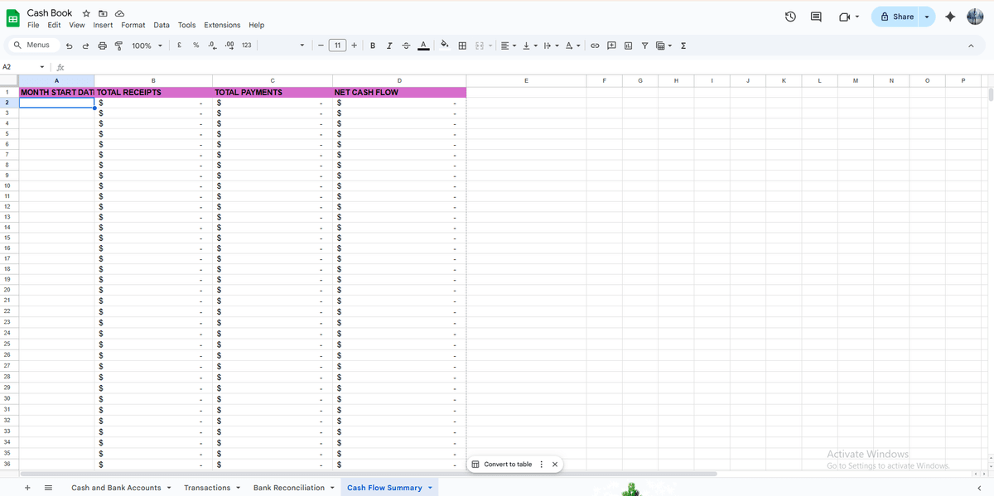Open Google account avatar
Viewport: 994px width, 496px height.
coord(975,17)
